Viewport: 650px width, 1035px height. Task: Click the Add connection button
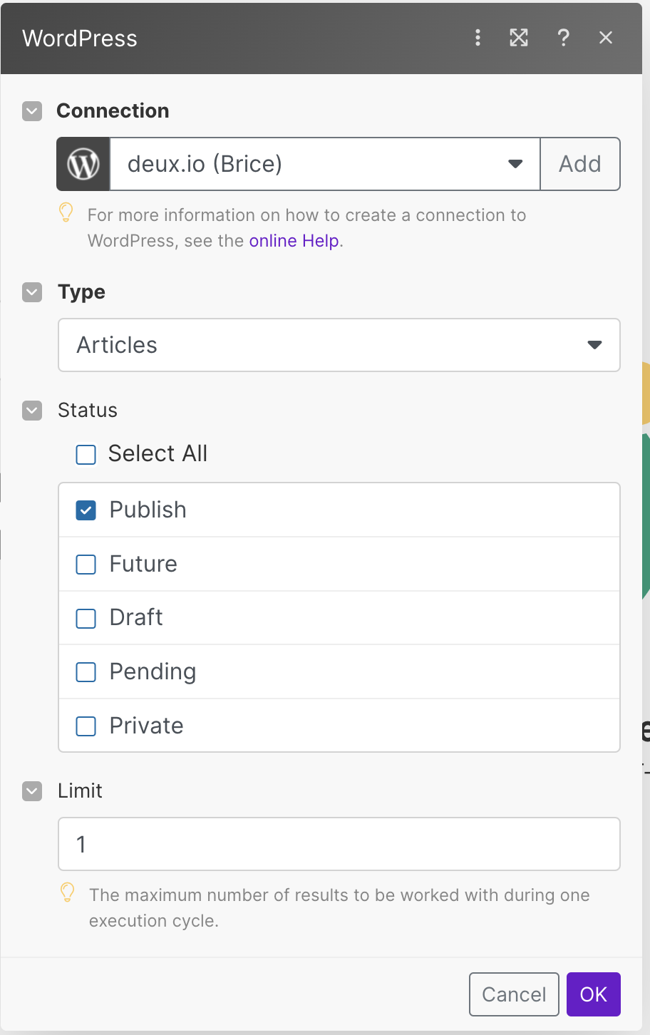click(580, 164)
